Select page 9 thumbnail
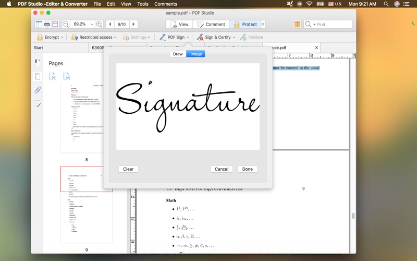 tap(87, 205)
